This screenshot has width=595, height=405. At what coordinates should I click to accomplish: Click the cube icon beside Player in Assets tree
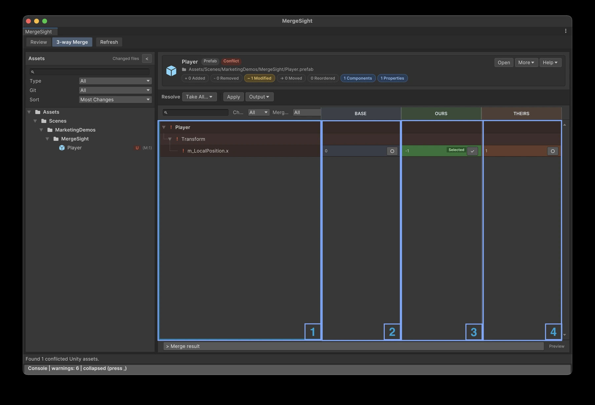pos(62,148)
